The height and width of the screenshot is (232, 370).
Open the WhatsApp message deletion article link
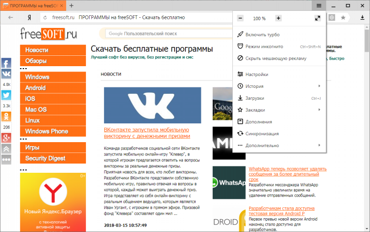pyautogui.click(x=288, y=174)
